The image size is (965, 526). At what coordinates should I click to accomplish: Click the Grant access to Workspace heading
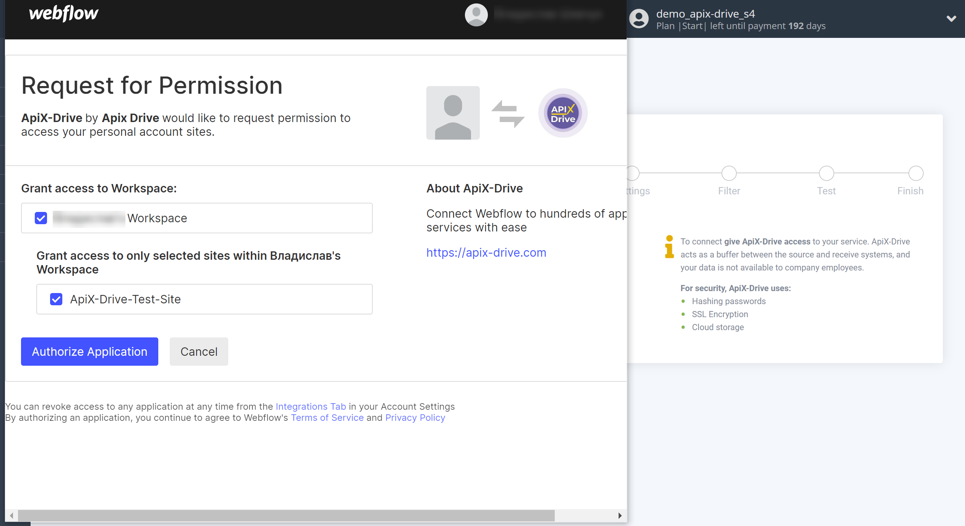click(99, 188)
